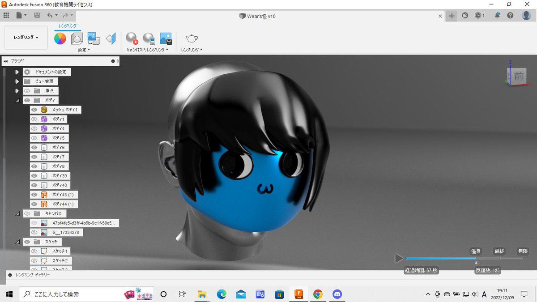Viewport: 537px width, 302px height.
Task: Open the キャンバス内レンダリング dropdown
Action: pyautogui.click(x=148, y=50)
